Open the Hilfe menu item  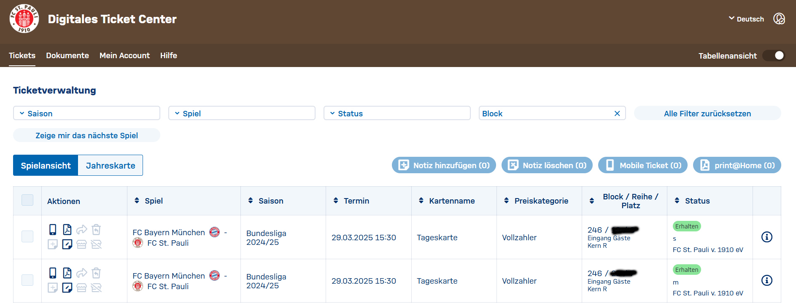pyautogui.click(x=169, y=56)
